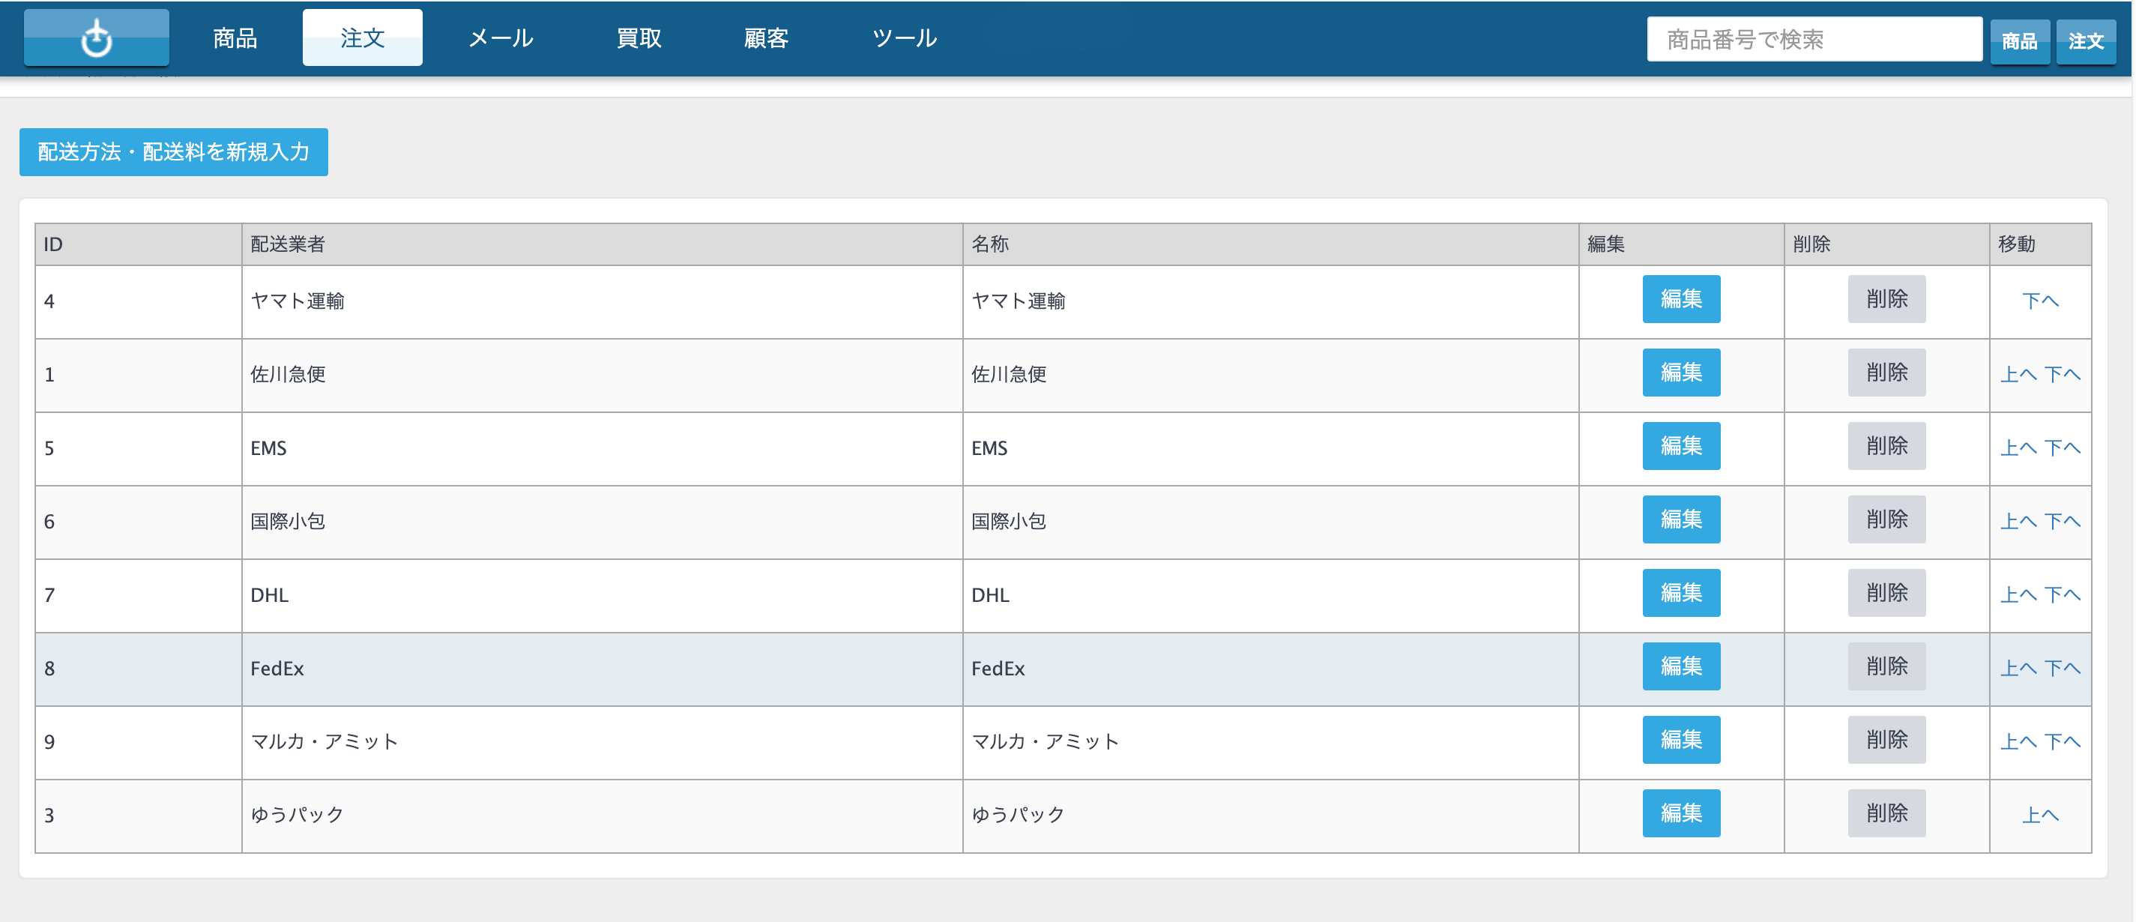This screenshot has height=922, width=2136.
Task: Focus the 商品番号で検索 search field
Action: (x=1814, y=40)
